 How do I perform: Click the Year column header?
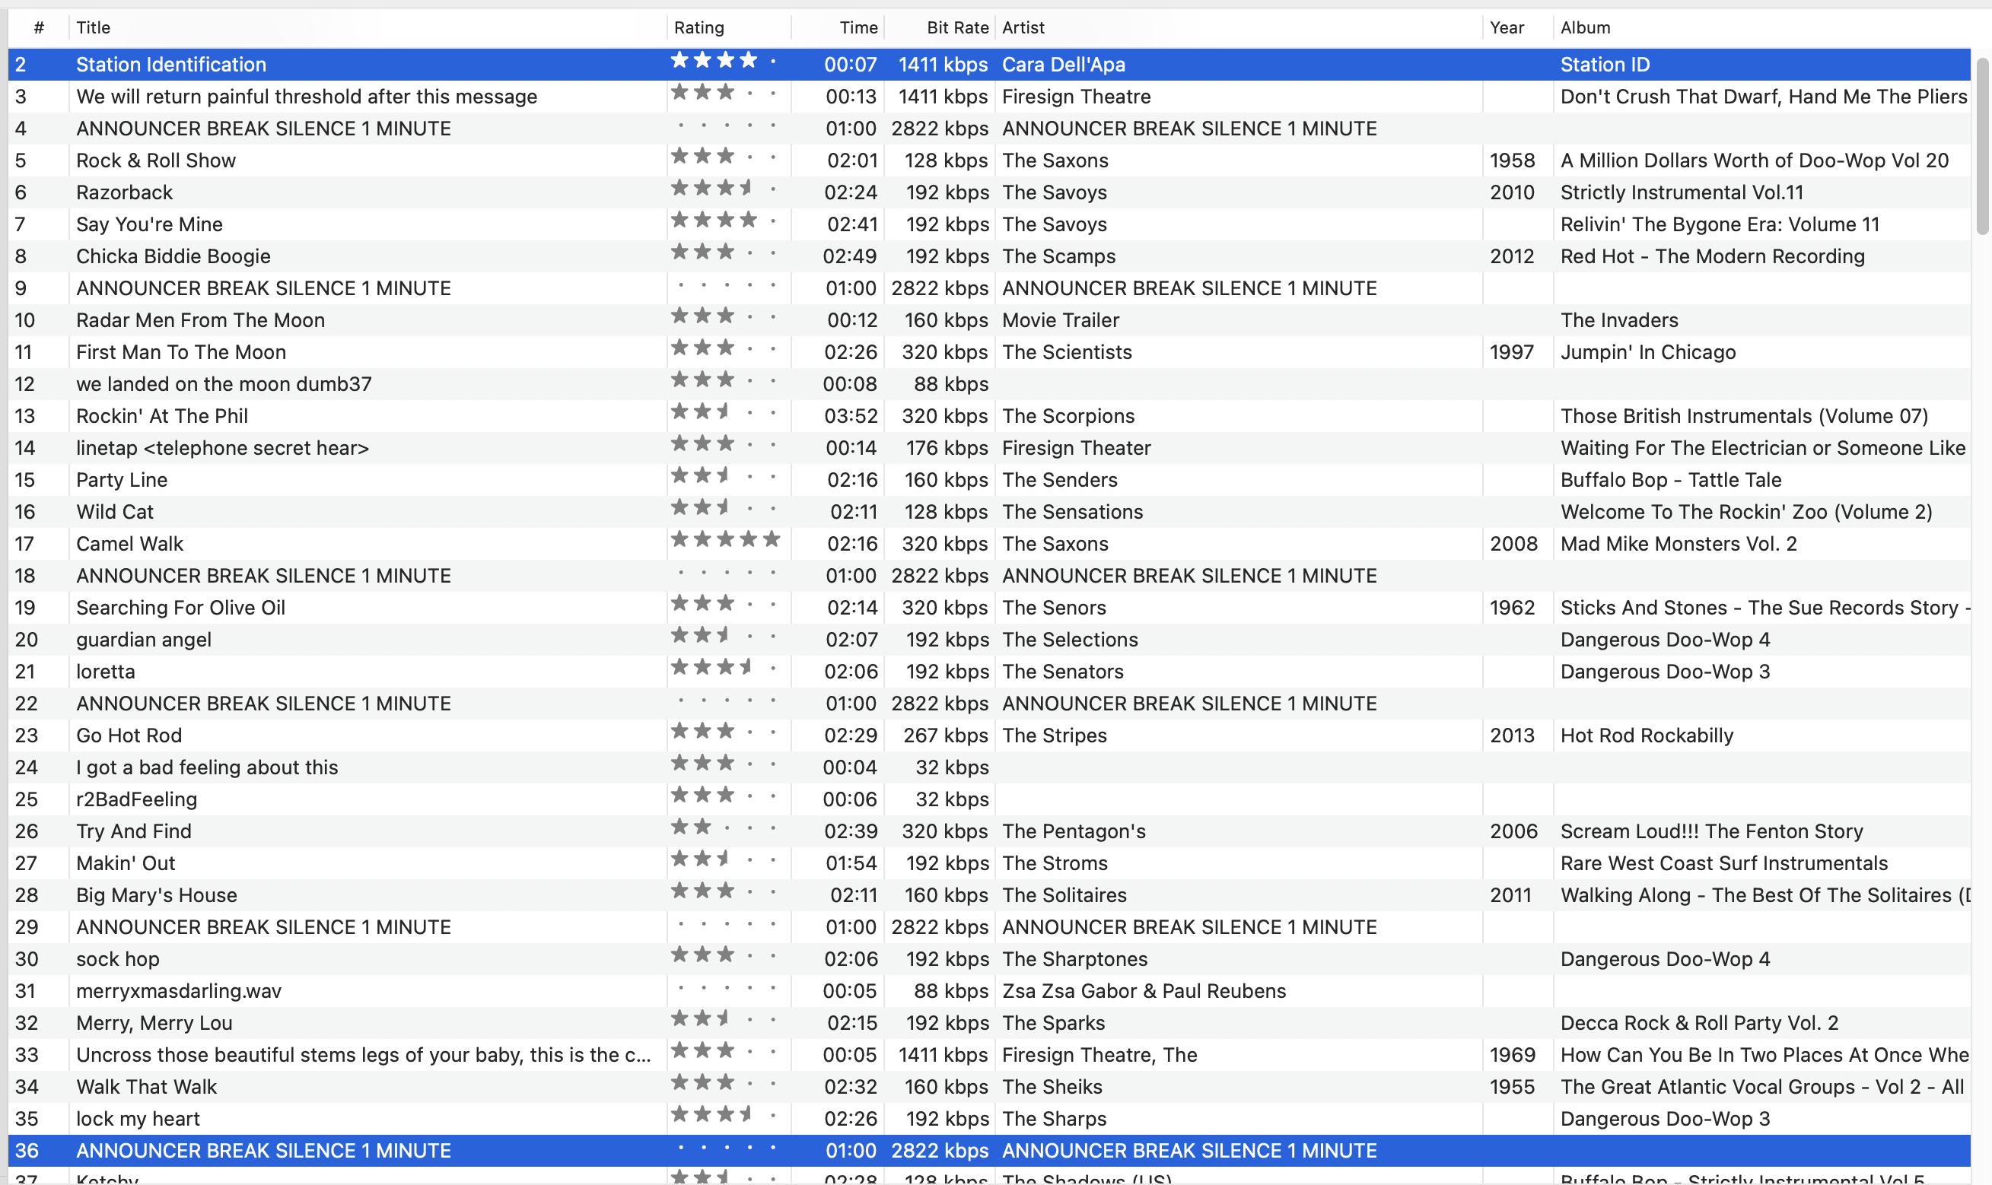coord(1506,28)
